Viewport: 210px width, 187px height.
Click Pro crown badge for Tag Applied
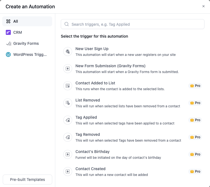click(195, 120)
